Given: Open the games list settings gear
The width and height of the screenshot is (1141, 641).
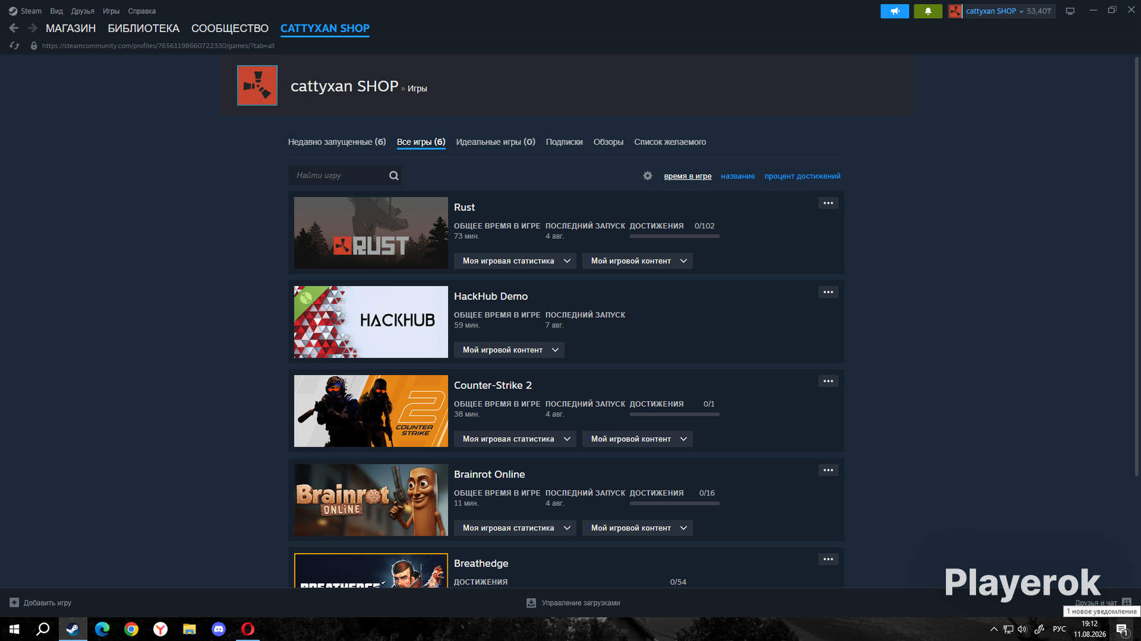Looking at the screenshot, I should point(648,176).
